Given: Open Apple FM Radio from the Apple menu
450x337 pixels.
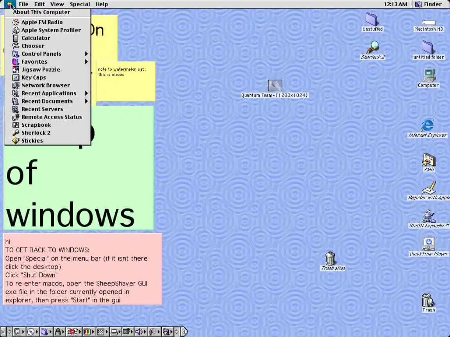Looking at the screenshot, I should [x=47, y=22].
